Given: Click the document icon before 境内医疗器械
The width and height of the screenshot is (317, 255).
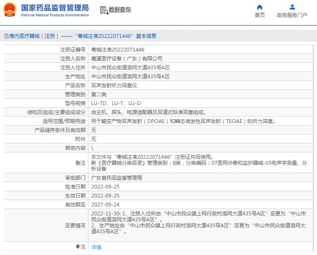Looking at the screenshot, I should [6, 36].
